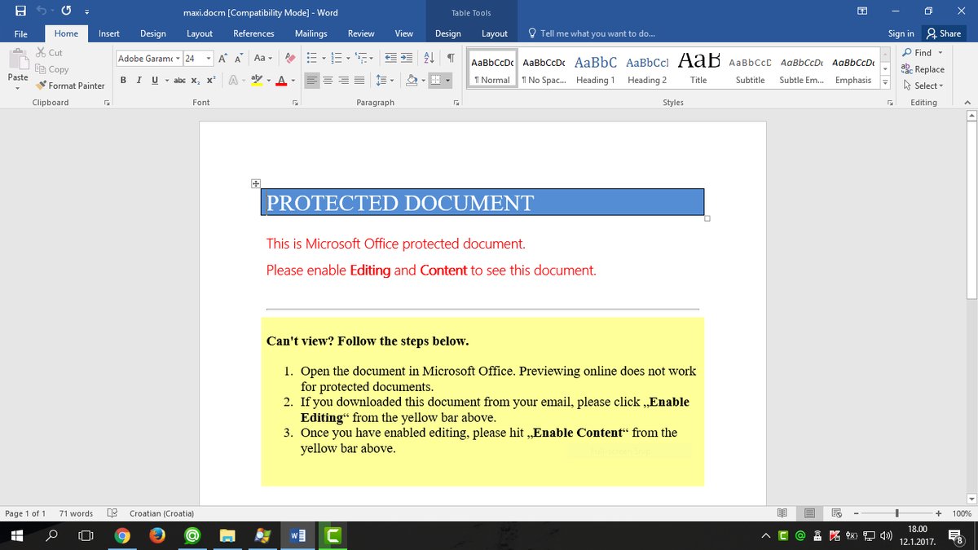
Task: Toggle Print Layout view in the status bar
Action: pos(809,513)
